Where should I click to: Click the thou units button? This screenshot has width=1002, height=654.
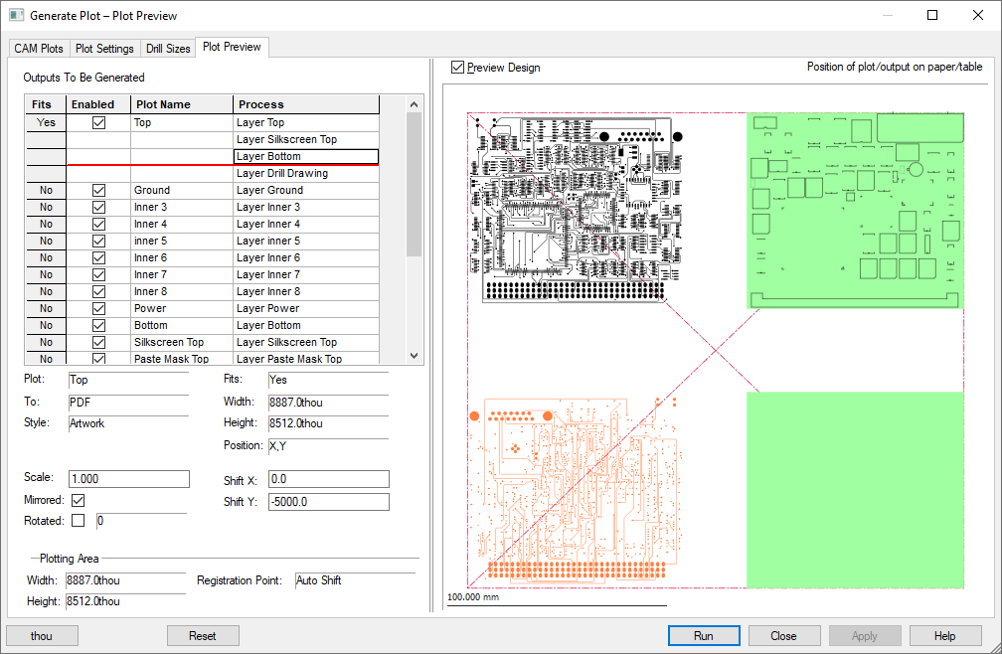click(42, 636)
